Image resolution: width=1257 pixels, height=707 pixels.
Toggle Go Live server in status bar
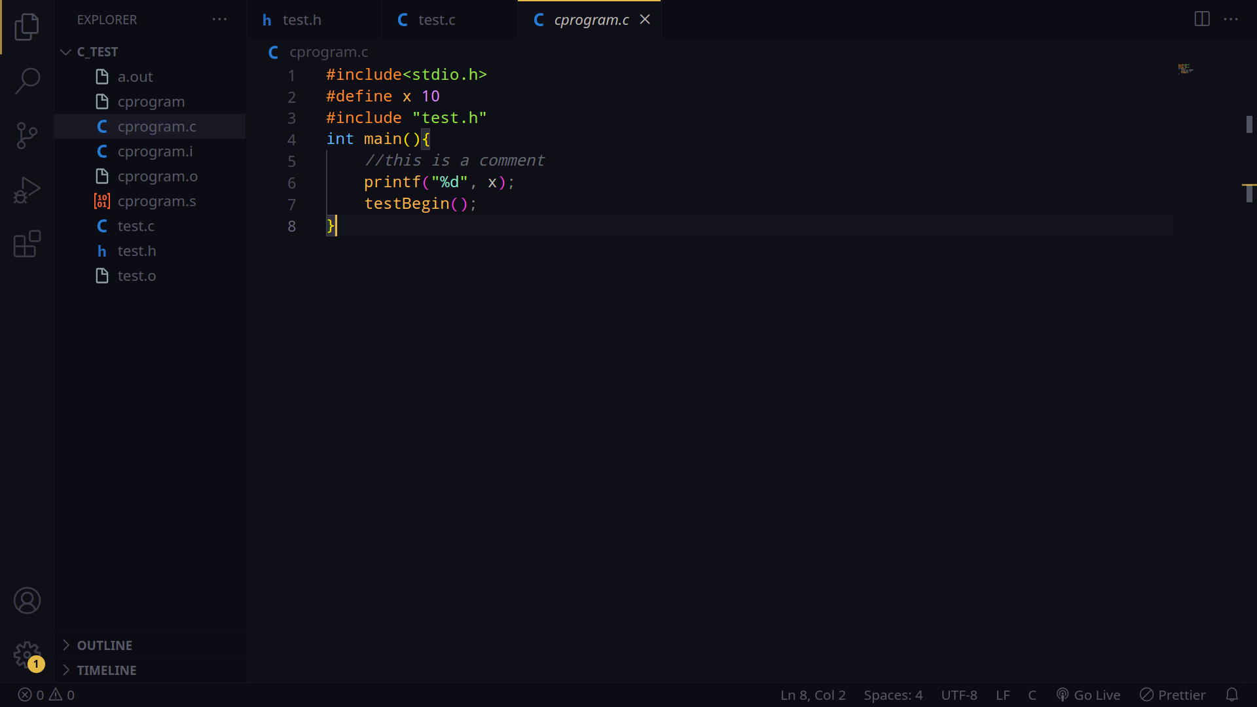click(1088, 695)
